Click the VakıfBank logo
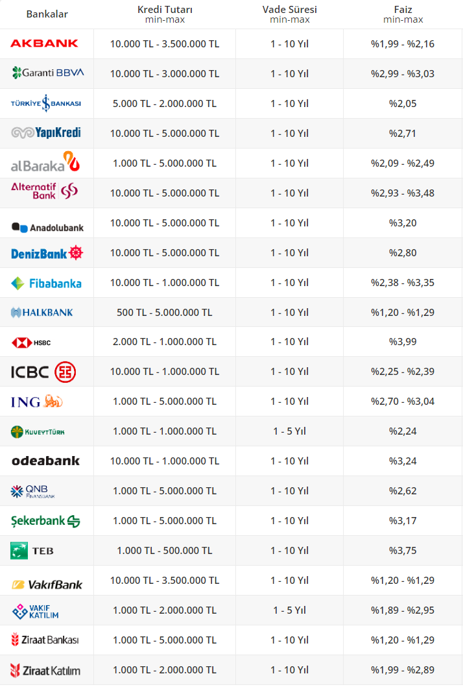Image resolution: width=463 pixels, height=687 pixels. [47, 585]
